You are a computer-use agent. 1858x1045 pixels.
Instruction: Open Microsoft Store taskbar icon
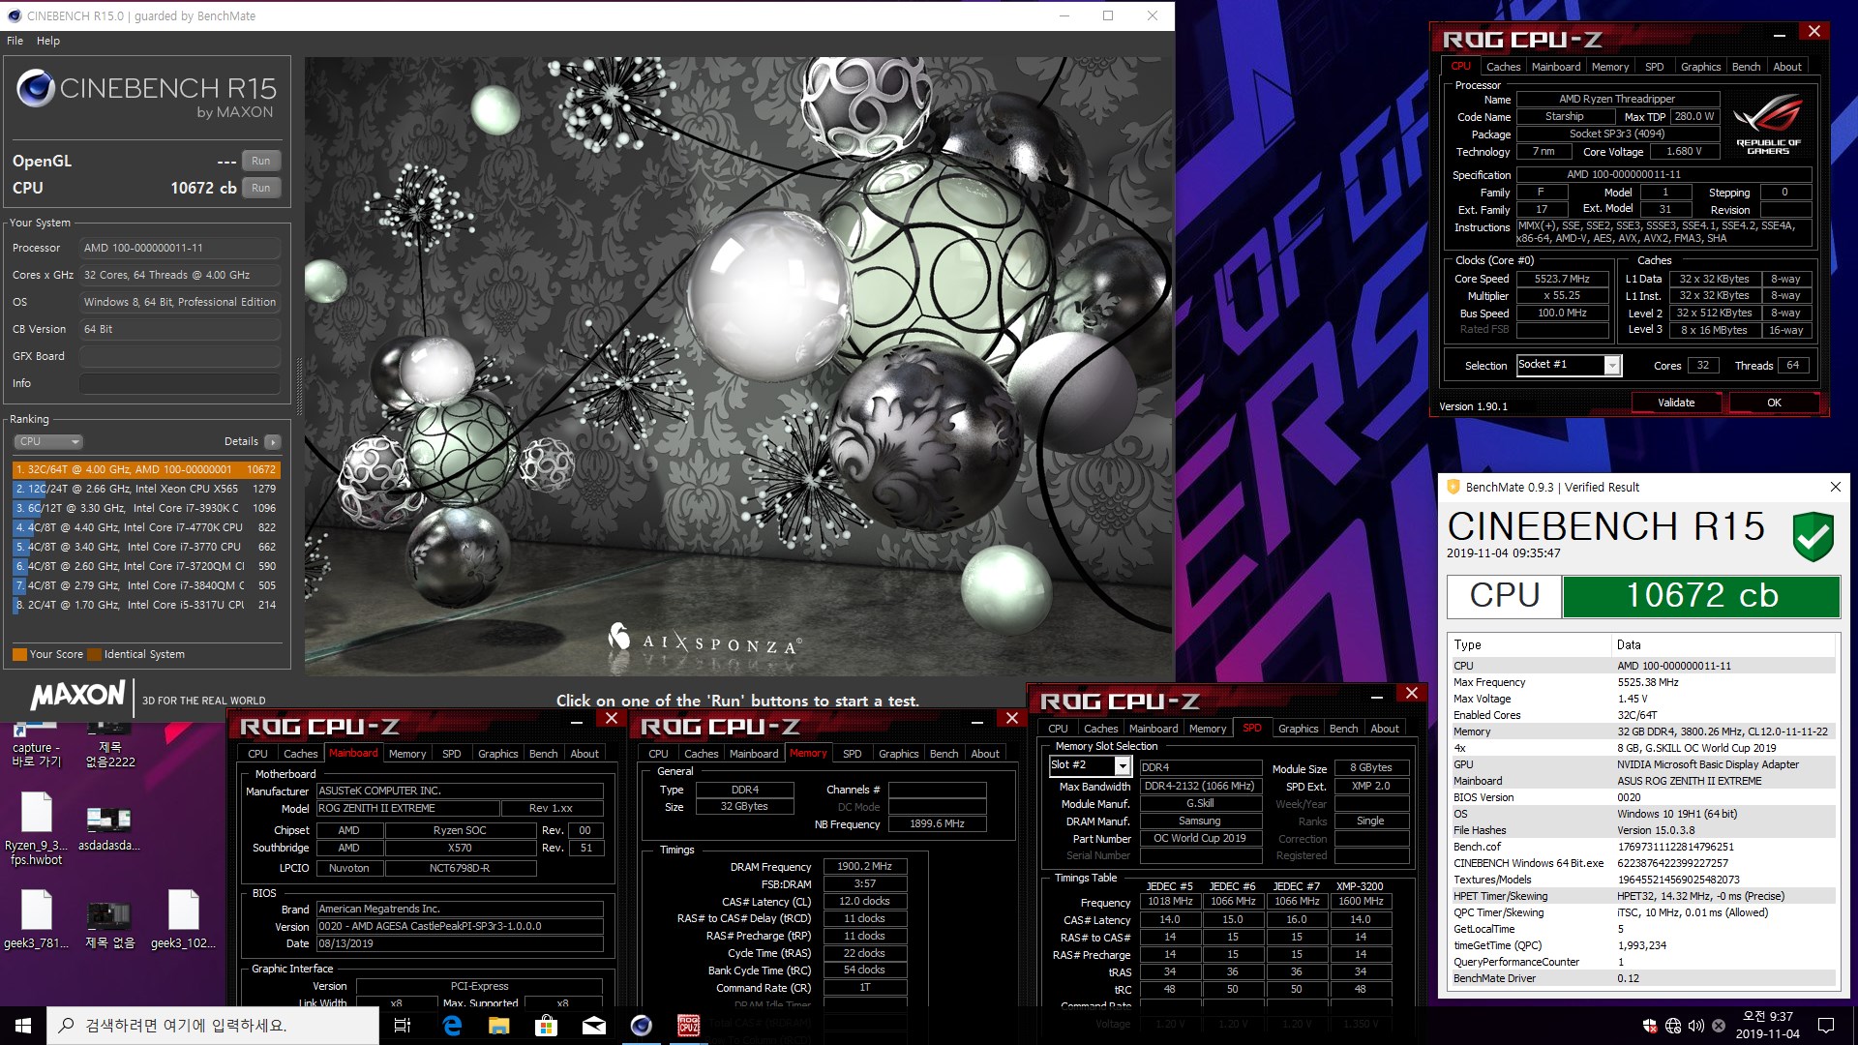point(546,1026)
